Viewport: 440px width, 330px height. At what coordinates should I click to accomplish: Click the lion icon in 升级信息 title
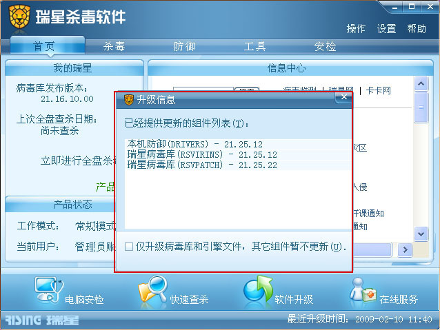tap(129, 99)
